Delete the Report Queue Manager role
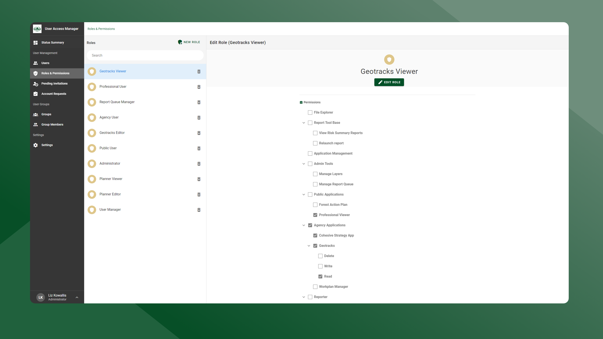This screenshot has width=603, height=339. (x=199, y=102)
